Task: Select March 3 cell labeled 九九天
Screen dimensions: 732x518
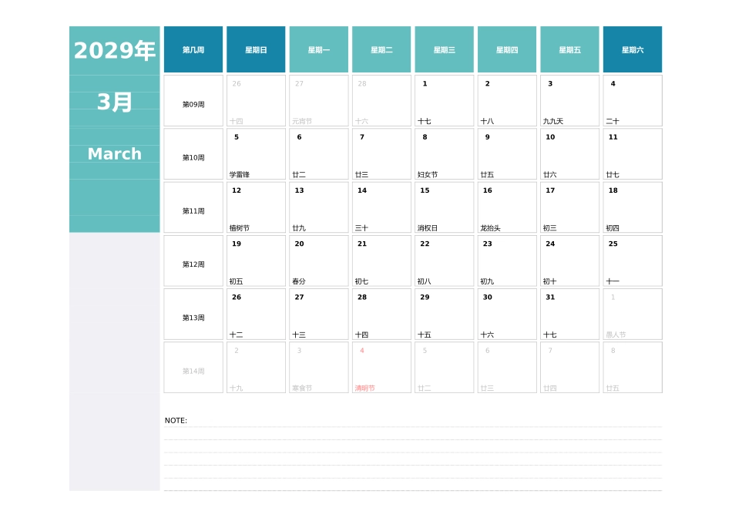Action: coord(570,101)
